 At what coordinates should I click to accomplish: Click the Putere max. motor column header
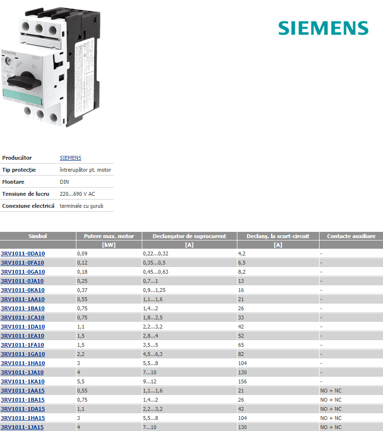pyautogui.click(x=109, y=236)
